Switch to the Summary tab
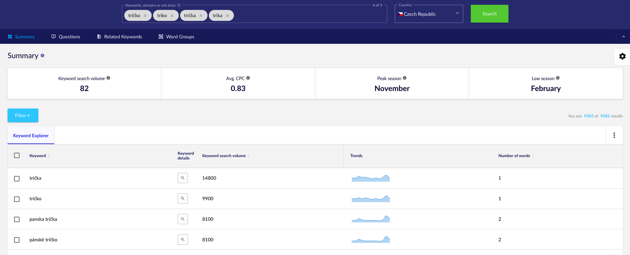The width and height of the screenshot is (630, 255). pos(21,37)
